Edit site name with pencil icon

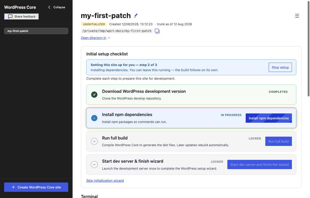coord(136,15)
